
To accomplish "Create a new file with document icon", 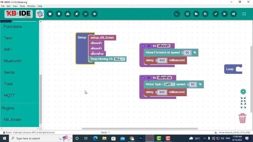I will tap(187, 14).
